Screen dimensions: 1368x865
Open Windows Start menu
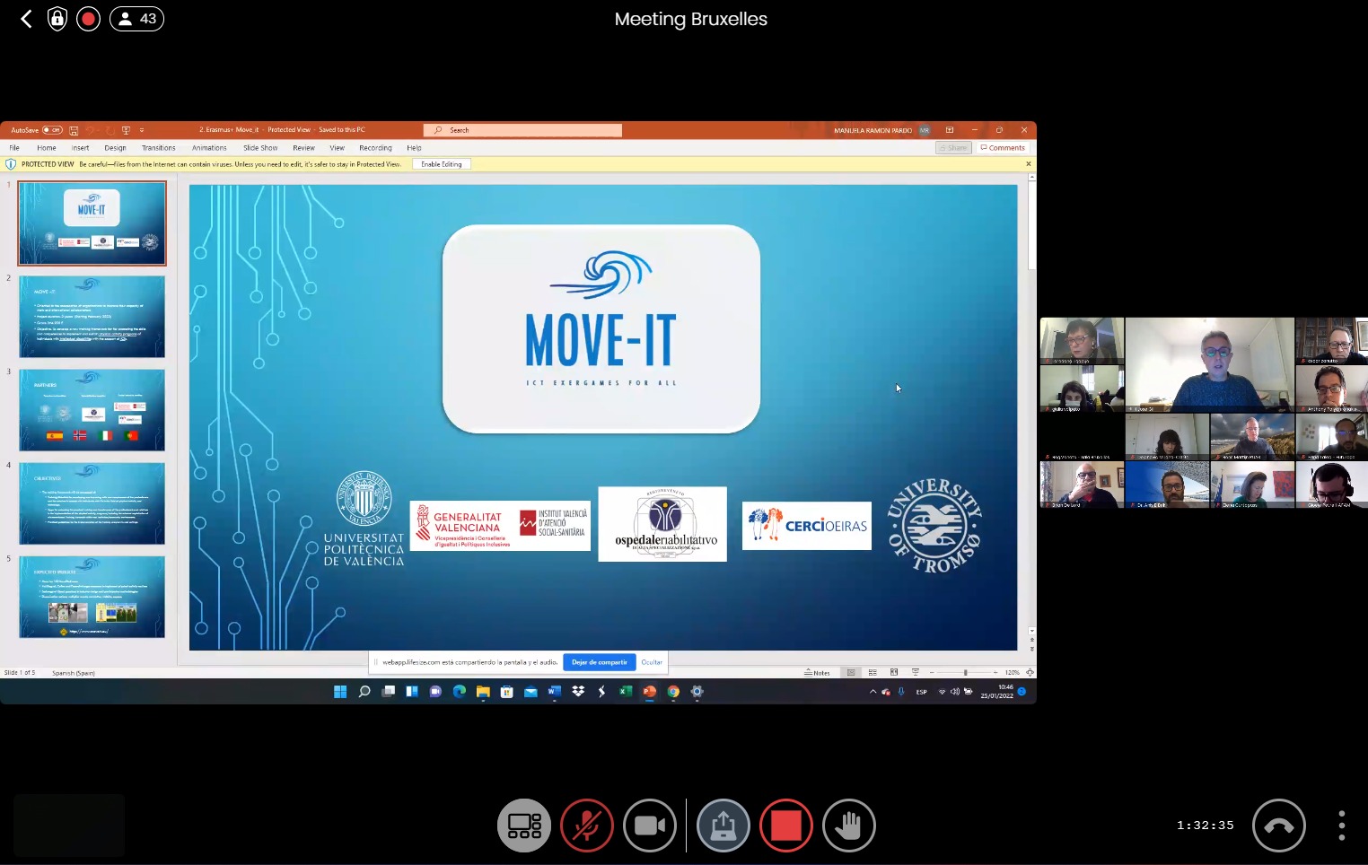340,692
